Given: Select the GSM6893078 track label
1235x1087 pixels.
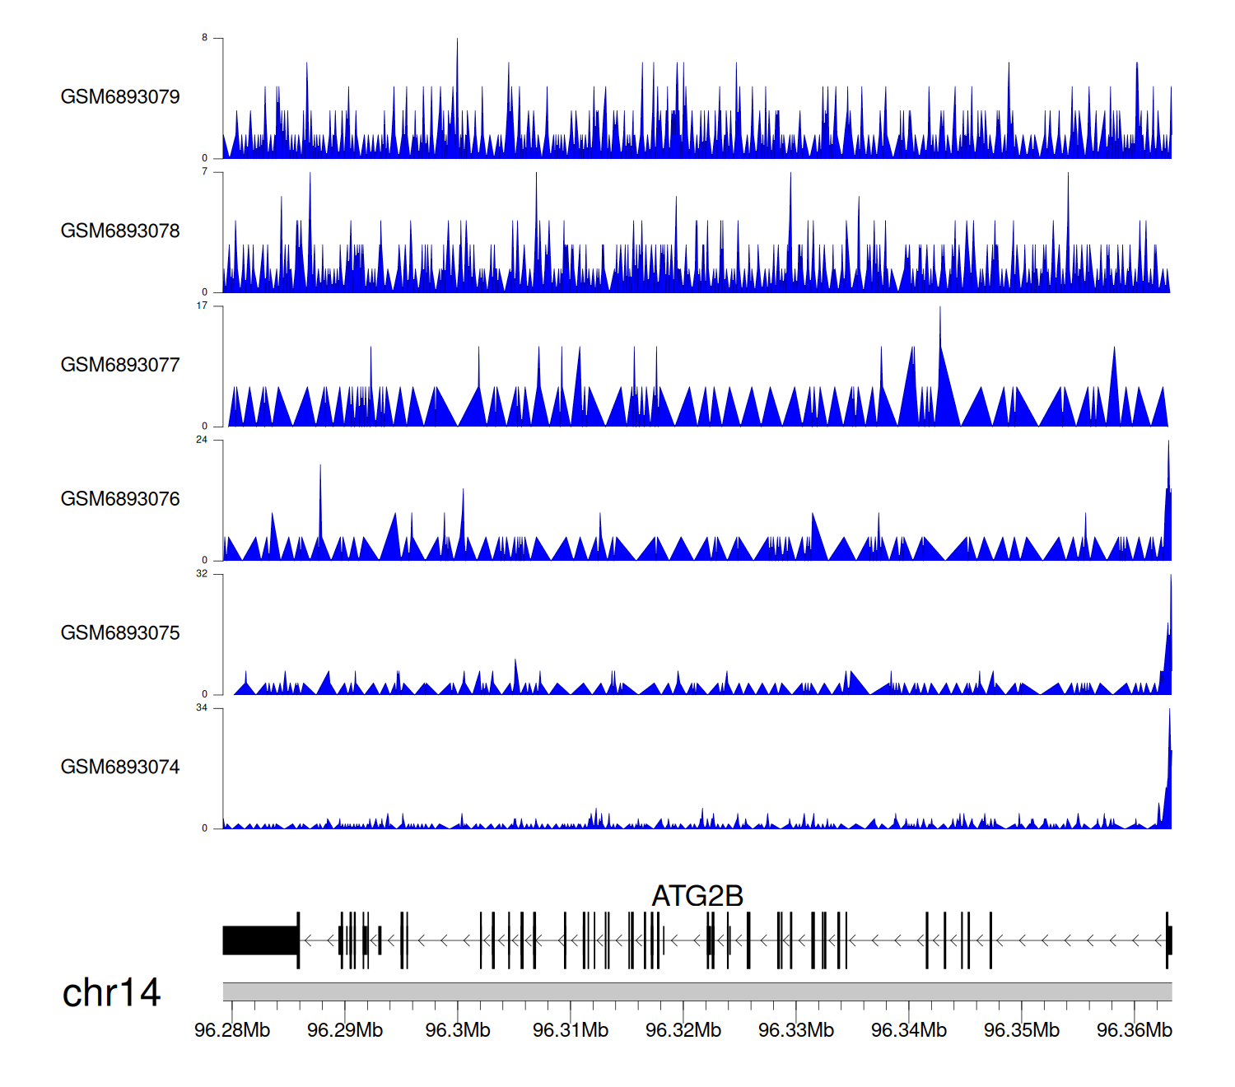Looking at the screenshot, I should tap(120, 231).
